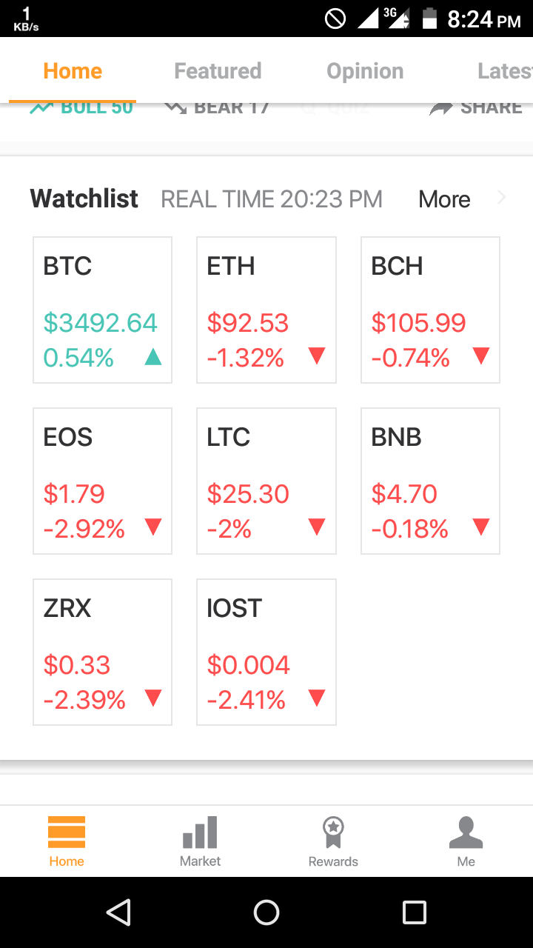Switch to the Opinion tab

click(365, 71)
